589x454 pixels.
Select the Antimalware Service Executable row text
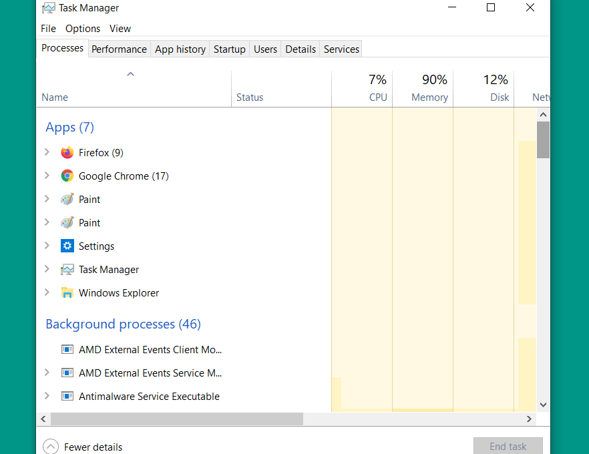click(x=149, y=397)
